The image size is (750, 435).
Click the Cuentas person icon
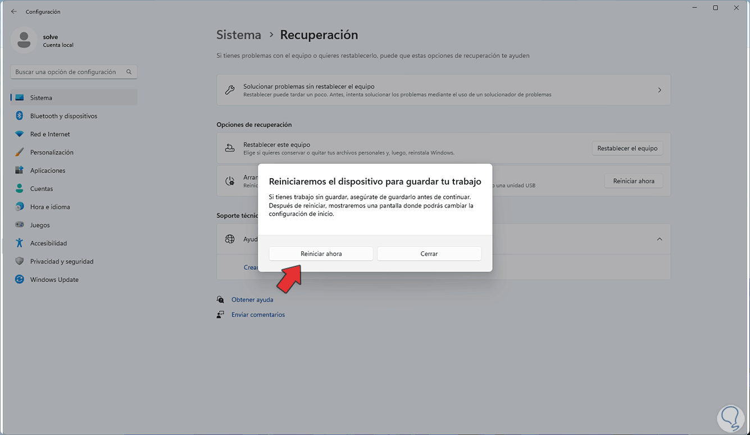[20, 189]
